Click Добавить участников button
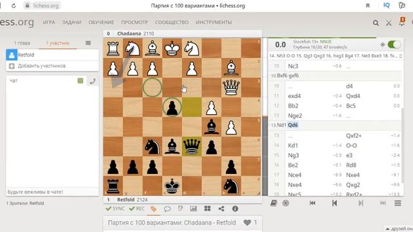The image size is (413, 232). [x=52, y=66]
